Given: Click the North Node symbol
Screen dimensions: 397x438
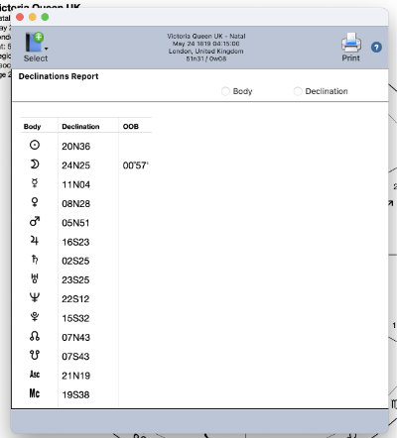Looking at the screenshot, I should (x=35, y=336).
